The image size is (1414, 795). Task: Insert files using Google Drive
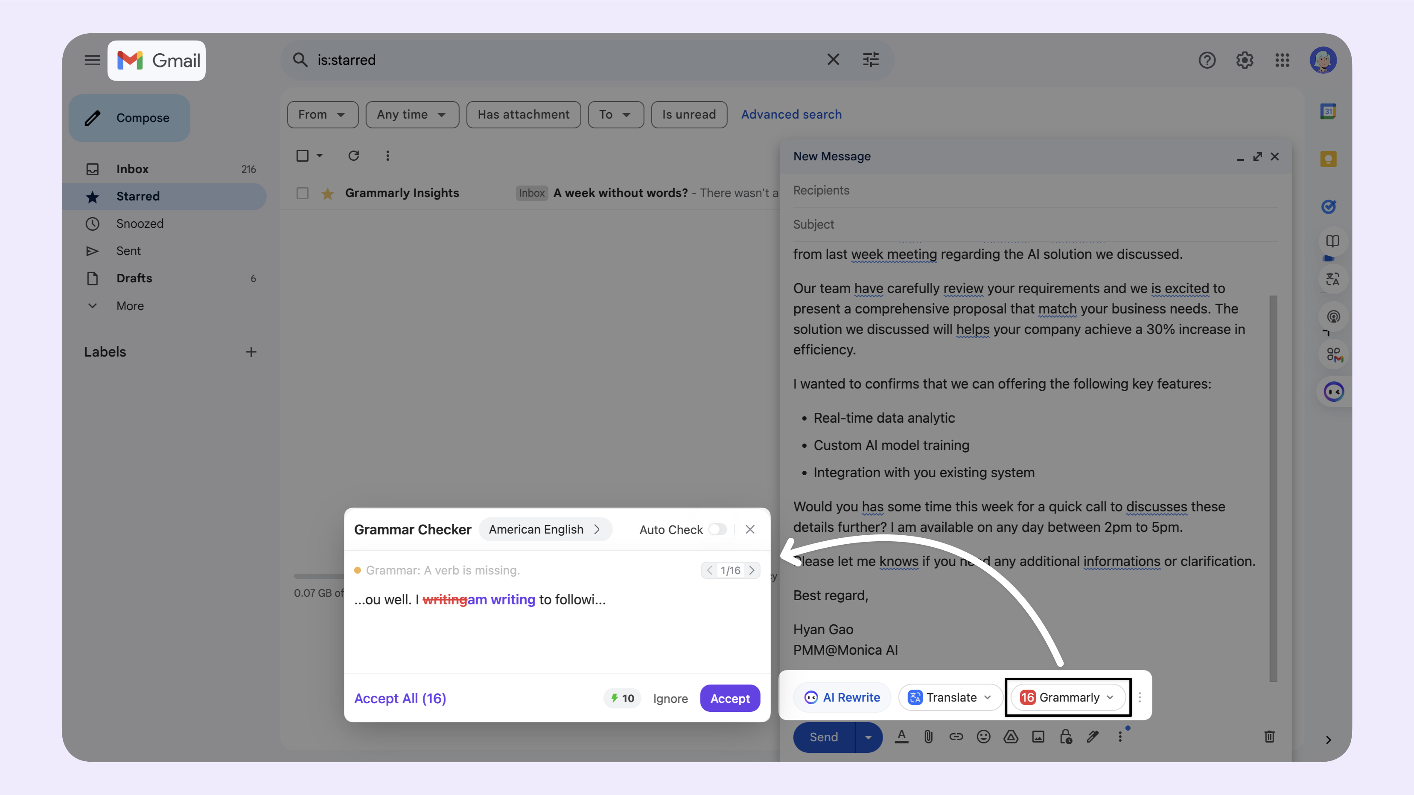pyautogui.click(x=1011, y=737)
